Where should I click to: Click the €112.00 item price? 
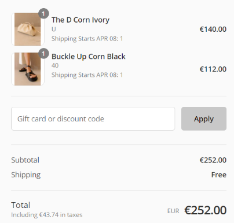213,69
